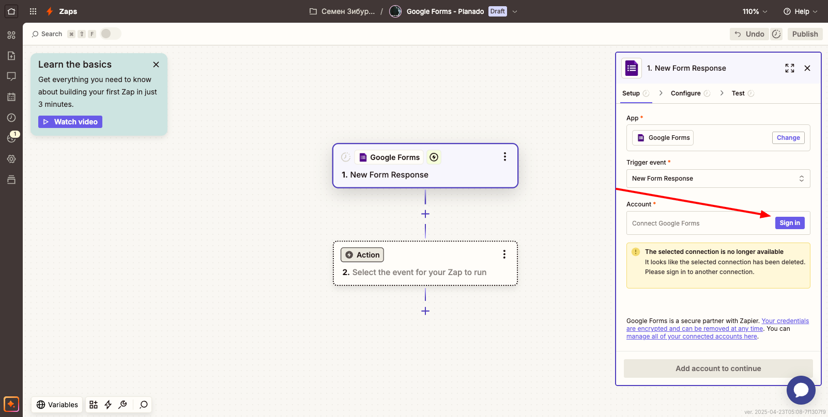Open the versions stack icon in sidebar
828x417 pixels.
coord(11,180)
